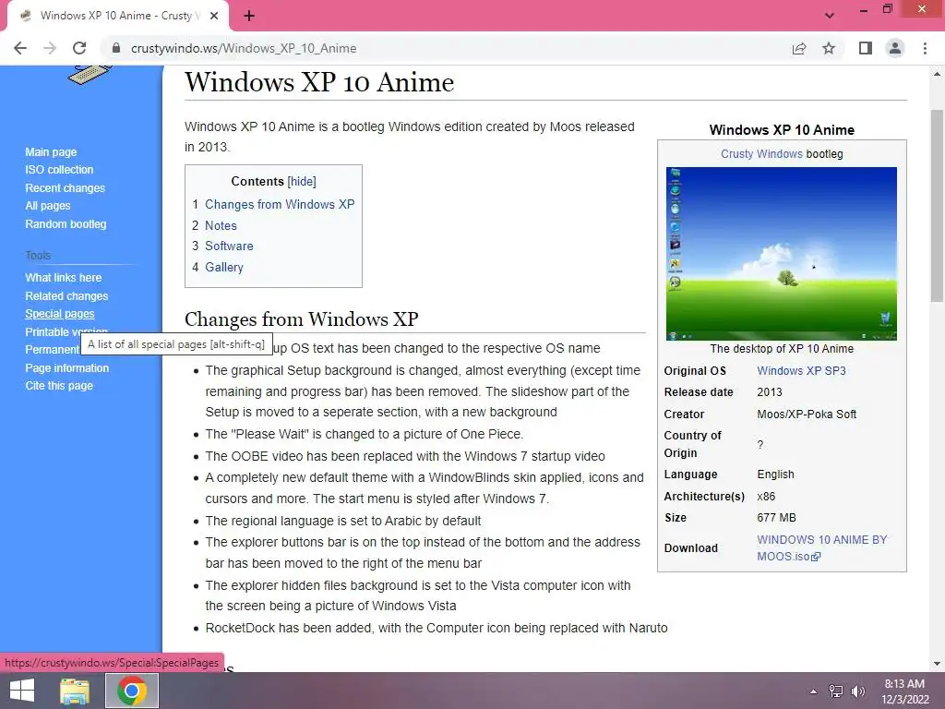The height and width of the screenshot is (709, 945).
Task: Click the vertical page scrollbar thumb
Action: [x=937, y=206]
